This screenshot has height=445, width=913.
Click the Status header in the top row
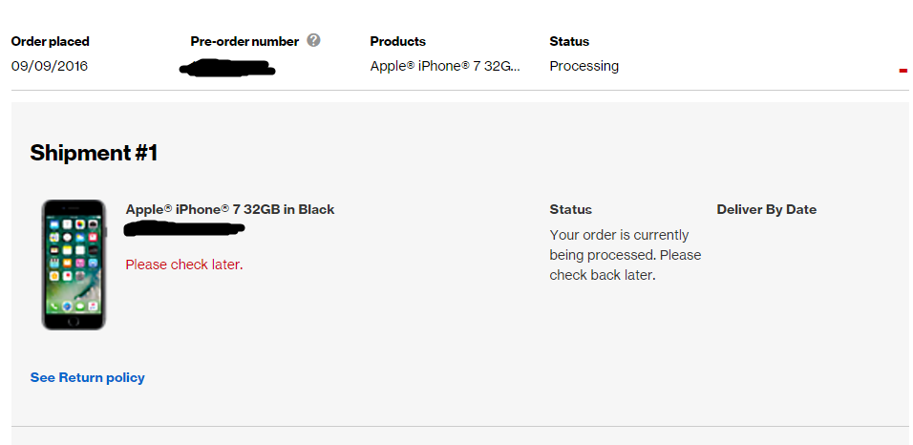[569, 41]
